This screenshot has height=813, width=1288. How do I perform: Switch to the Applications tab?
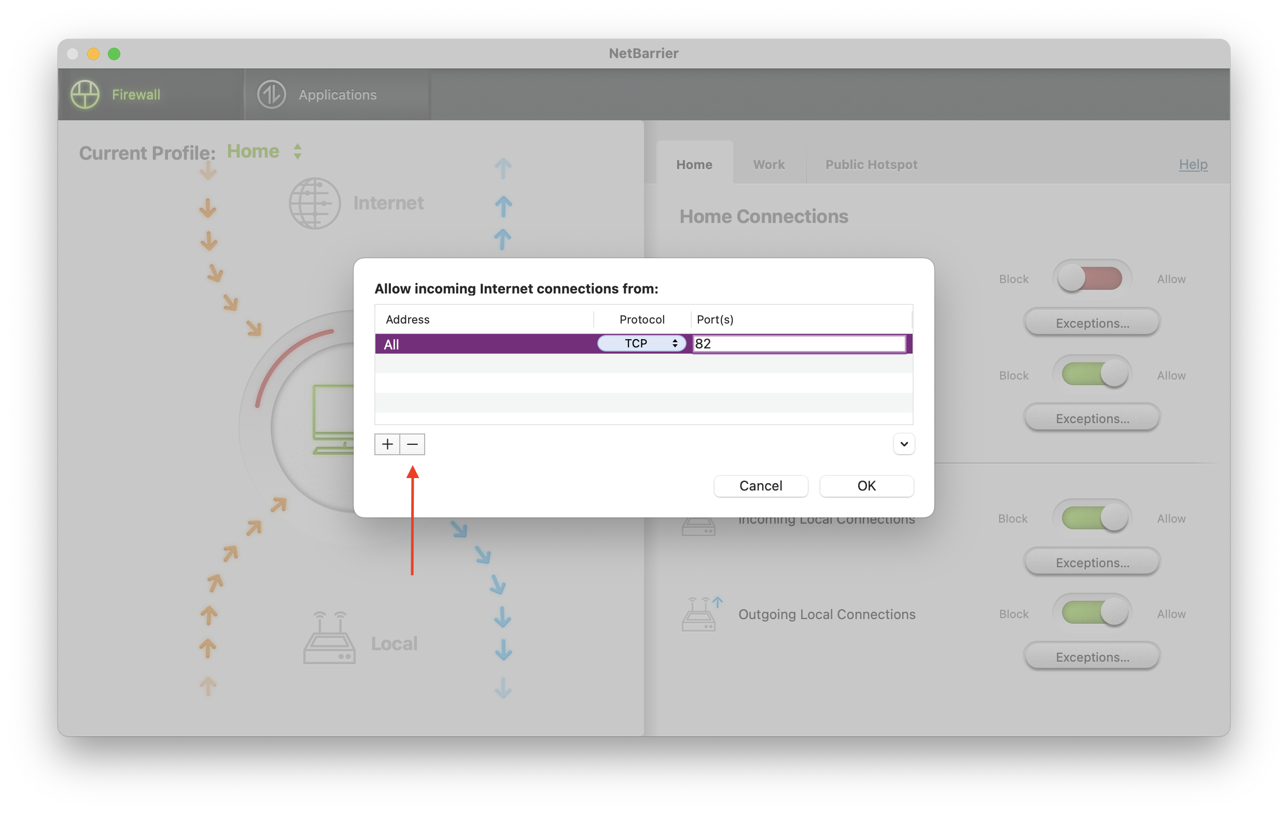pos(338,95)
